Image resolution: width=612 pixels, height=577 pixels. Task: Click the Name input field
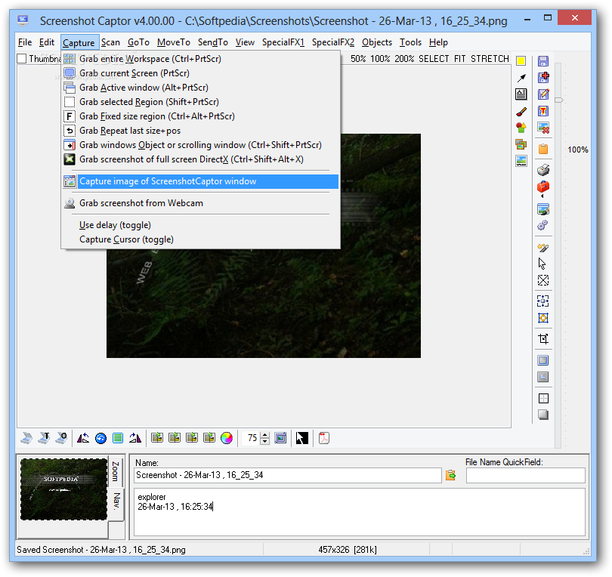tap(288, 475)
